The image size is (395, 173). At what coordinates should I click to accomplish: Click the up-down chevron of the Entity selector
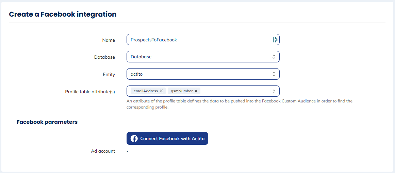274,74
